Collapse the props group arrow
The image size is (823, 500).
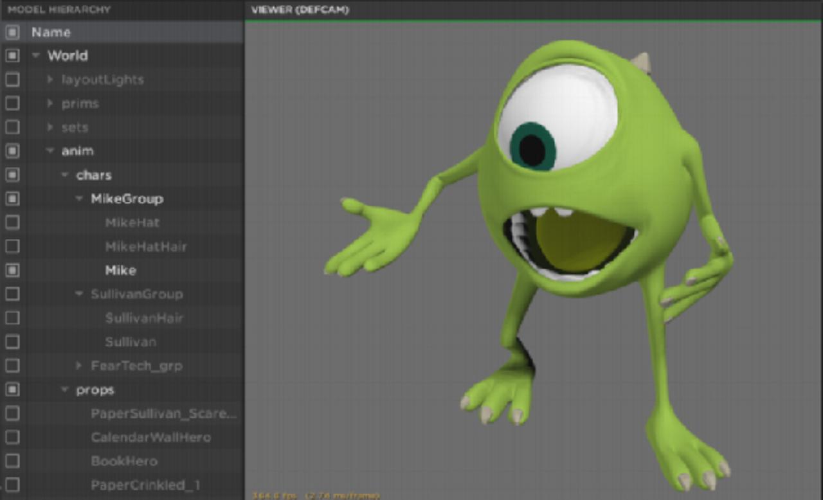[64, 390]
